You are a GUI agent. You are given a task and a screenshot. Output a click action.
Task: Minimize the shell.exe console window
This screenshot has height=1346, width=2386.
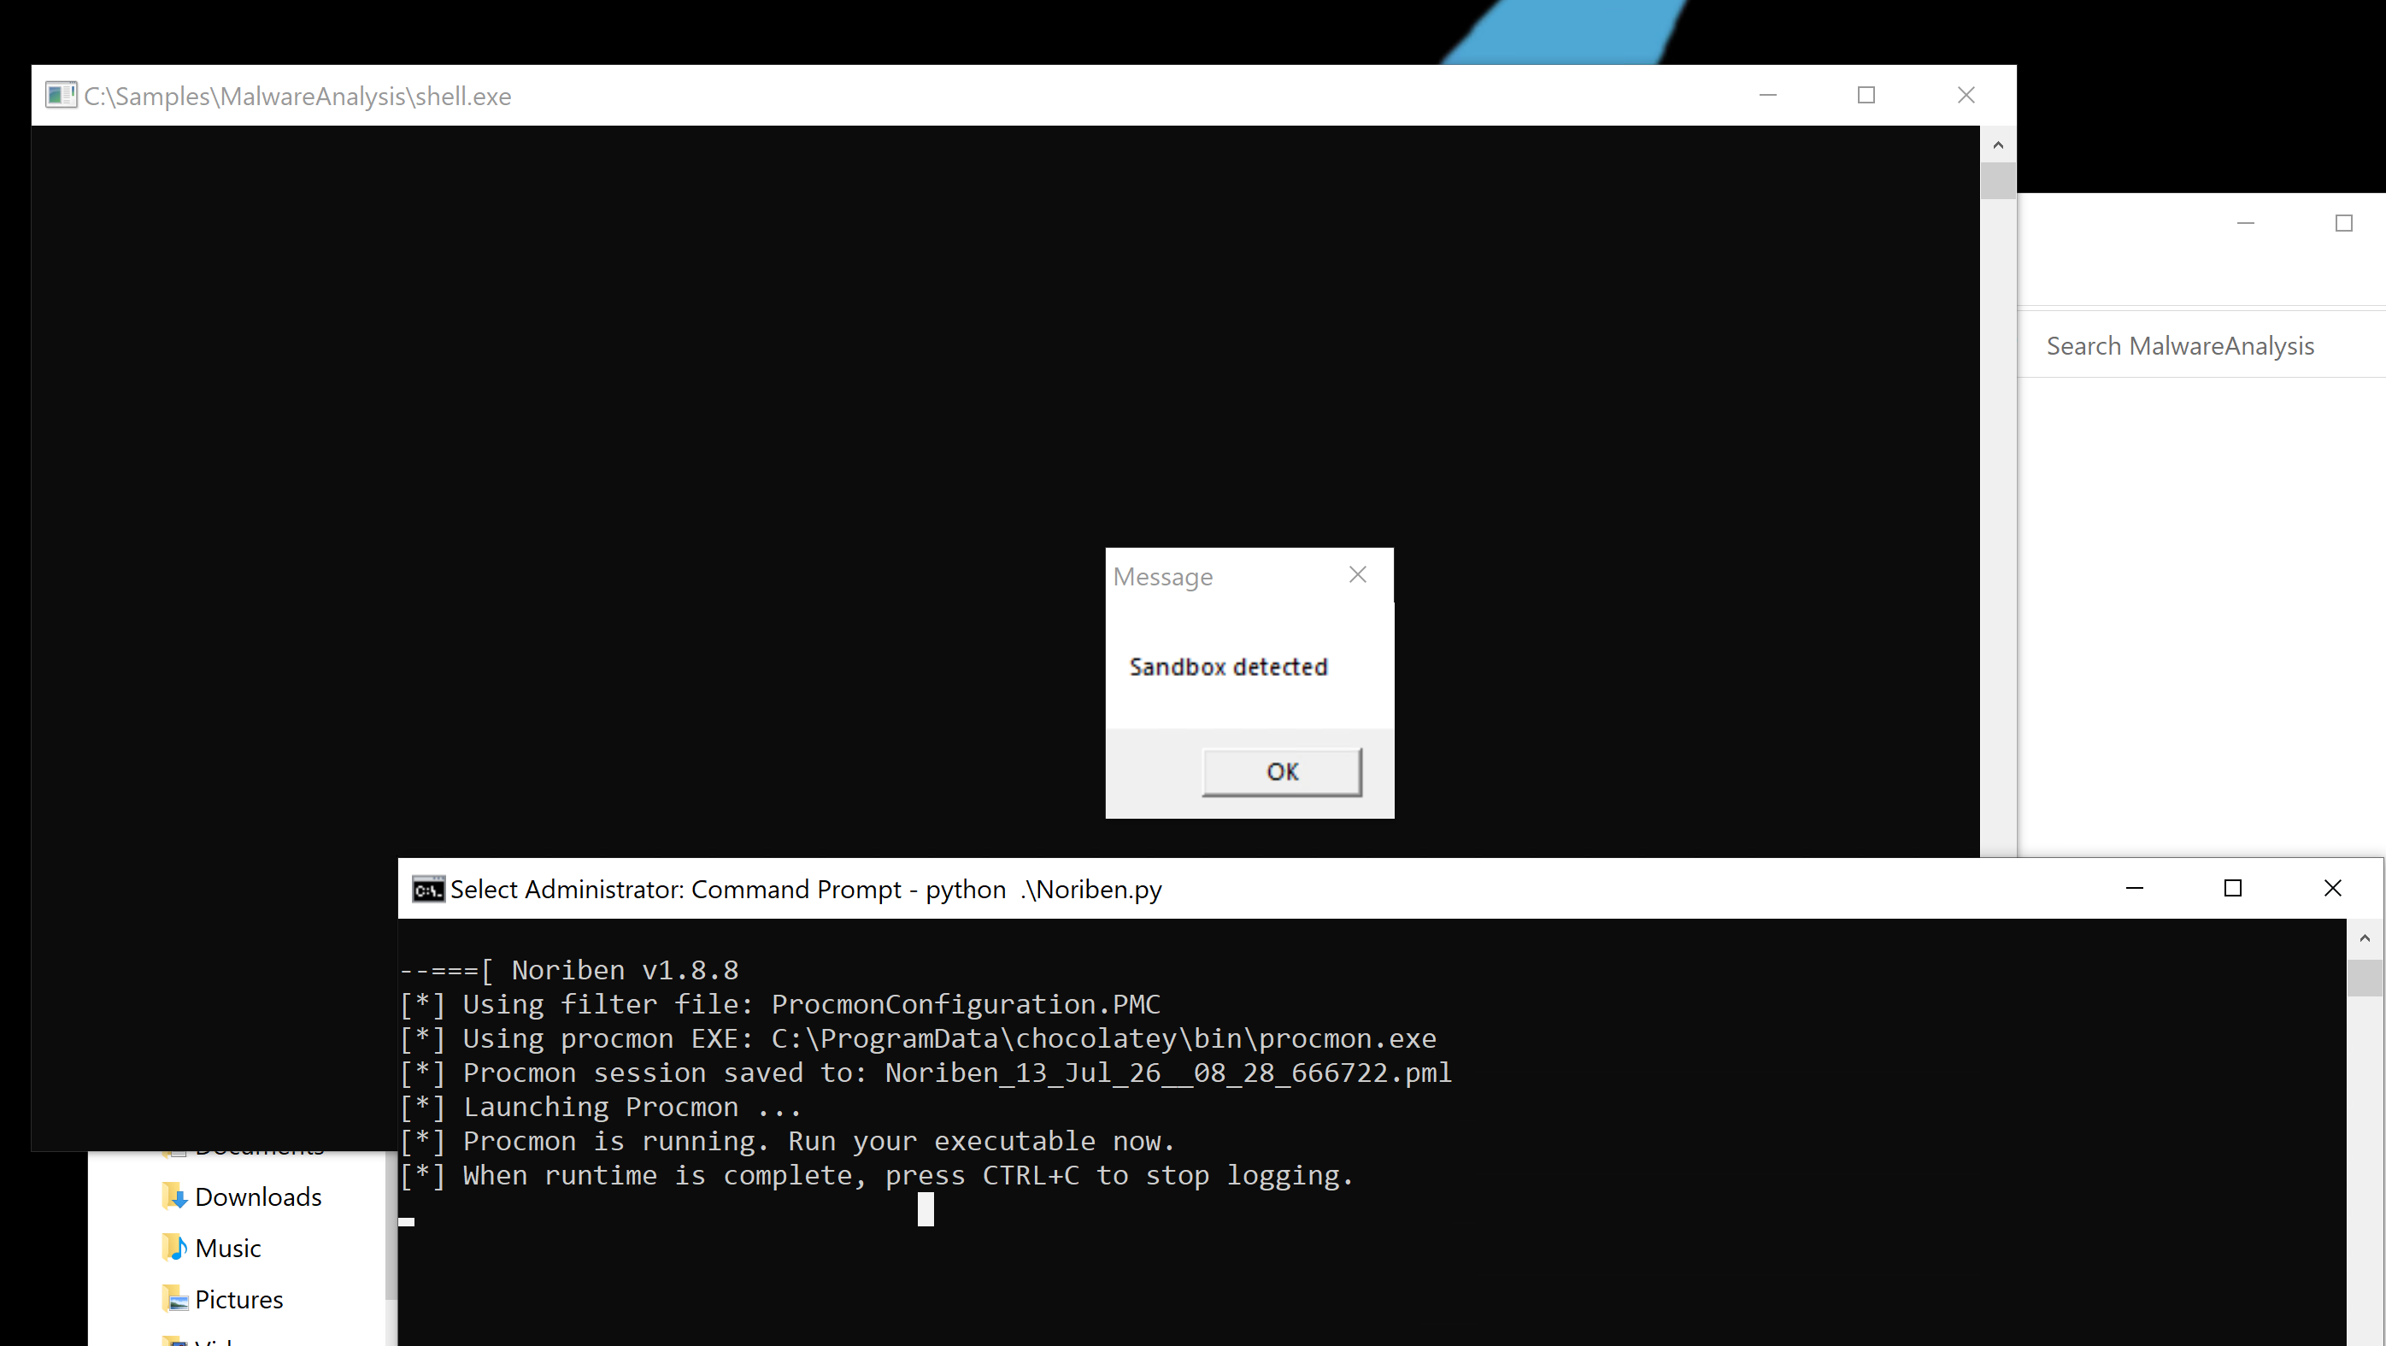[1767, 96]
